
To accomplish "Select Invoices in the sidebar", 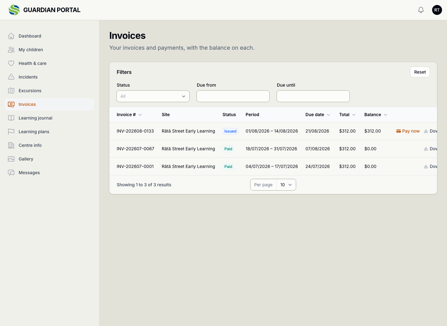I will tap(50, 104).
